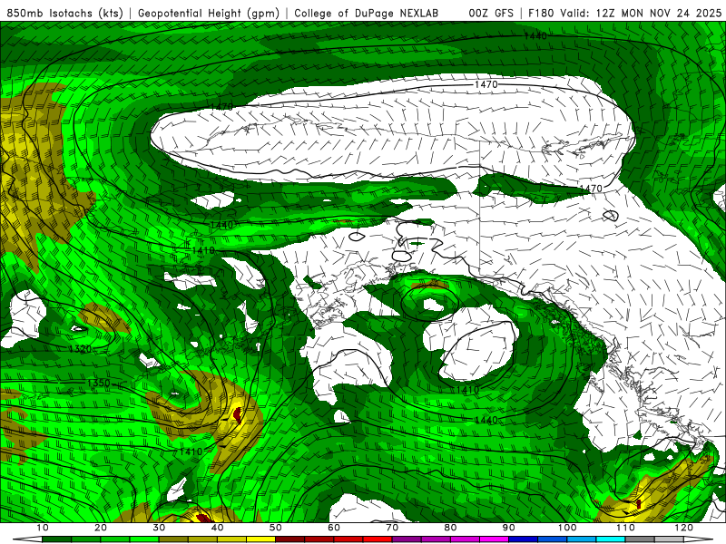
Task: Click the color bar label 120
Action: (684, 528)
